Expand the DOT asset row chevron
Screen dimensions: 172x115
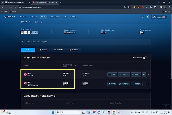(149, 84)
